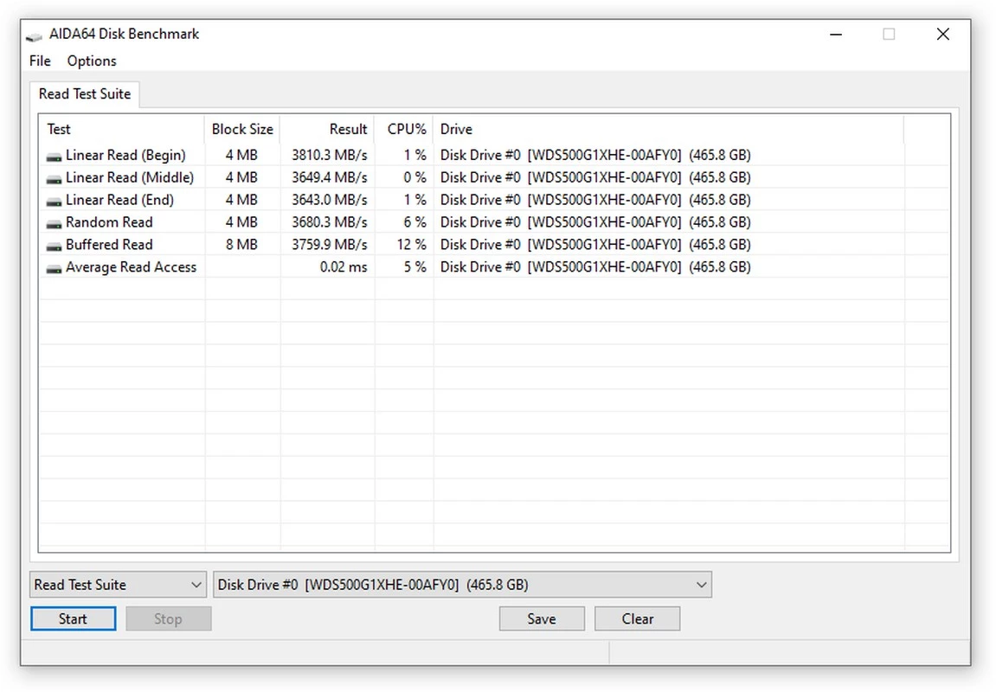Start the benchmark with the Start button
Screen dimensions: 996x692
pos(73,619)
